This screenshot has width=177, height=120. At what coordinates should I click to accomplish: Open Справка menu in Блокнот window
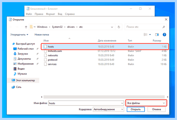point(70,14)
